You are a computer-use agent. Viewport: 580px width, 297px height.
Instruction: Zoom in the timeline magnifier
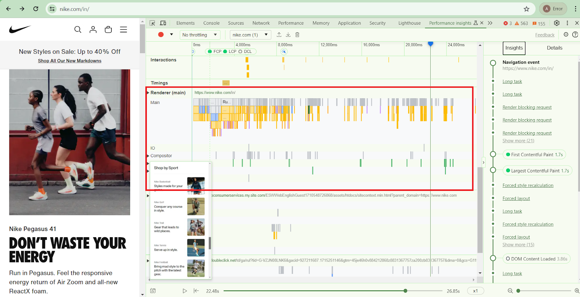(577, 291)
